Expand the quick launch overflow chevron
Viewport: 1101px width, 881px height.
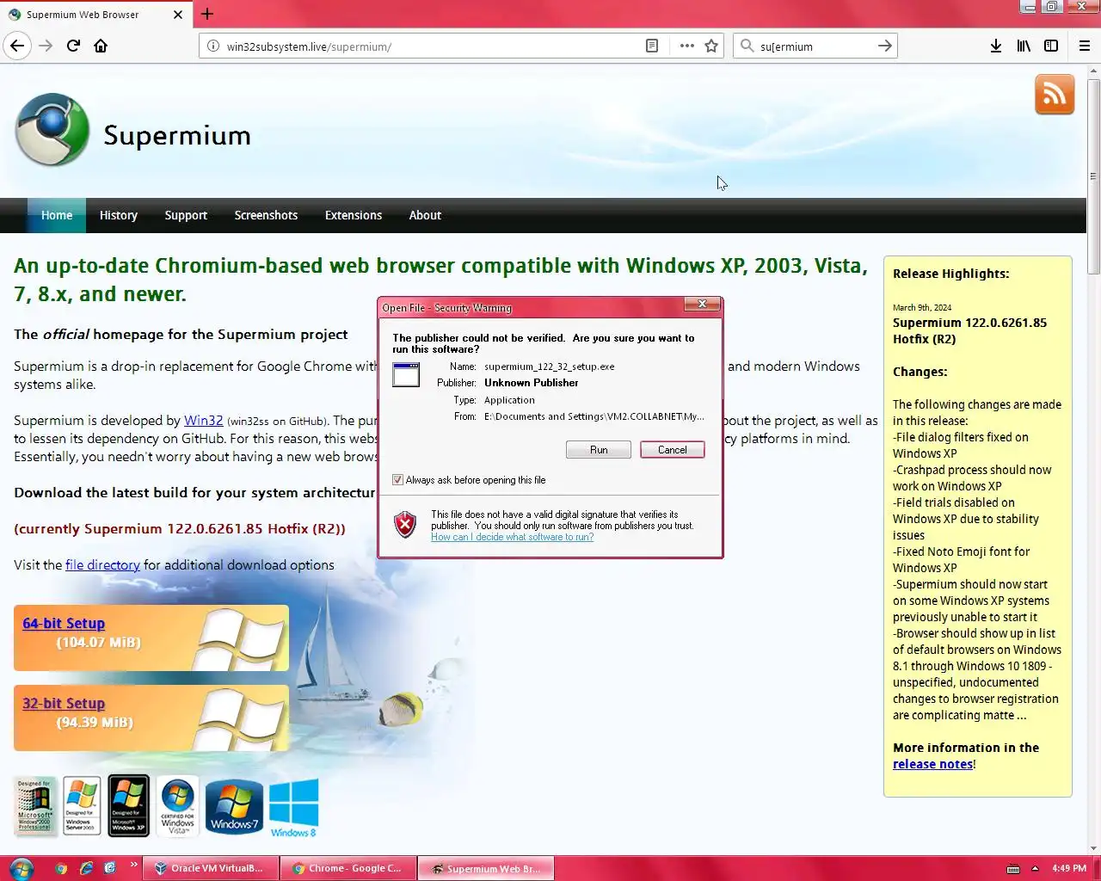pyautogui.click(x=133, y=865)
